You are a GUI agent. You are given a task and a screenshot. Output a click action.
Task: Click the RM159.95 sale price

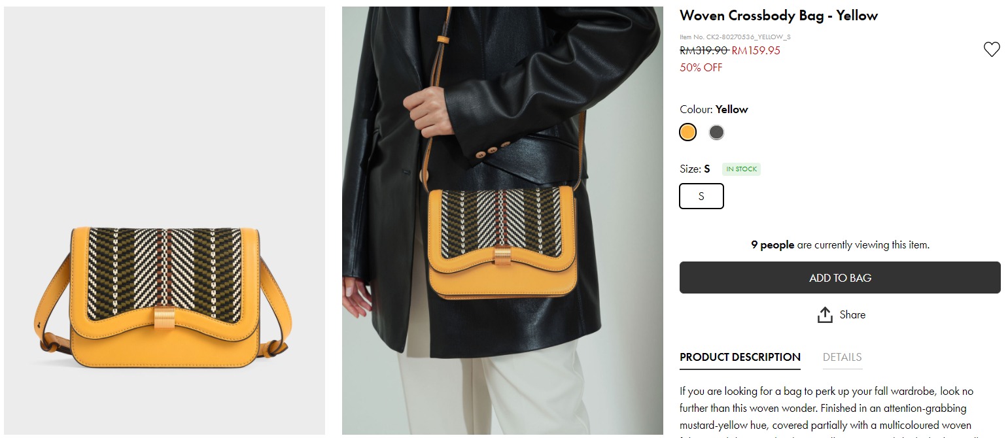coord(756,50)
